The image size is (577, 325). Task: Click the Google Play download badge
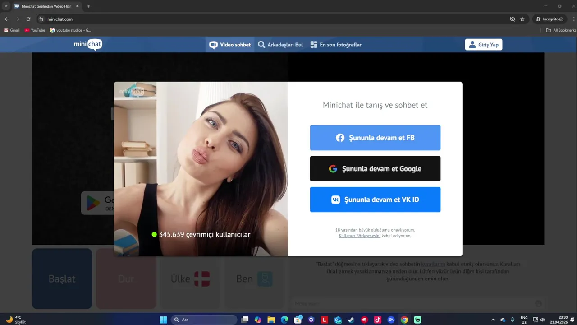click(97, 203)
